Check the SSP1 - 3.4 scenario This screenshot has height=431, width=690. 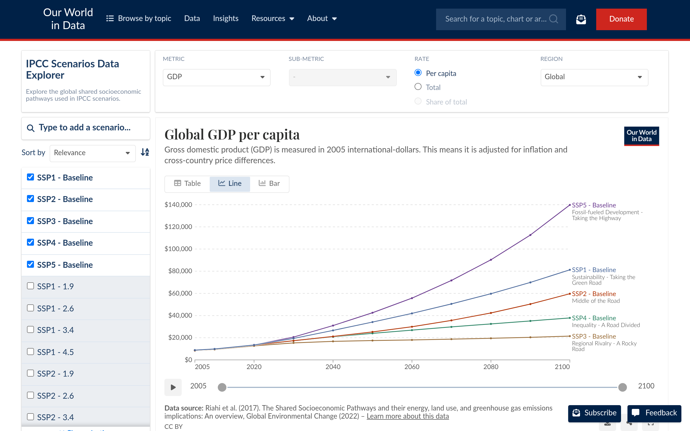30,329
